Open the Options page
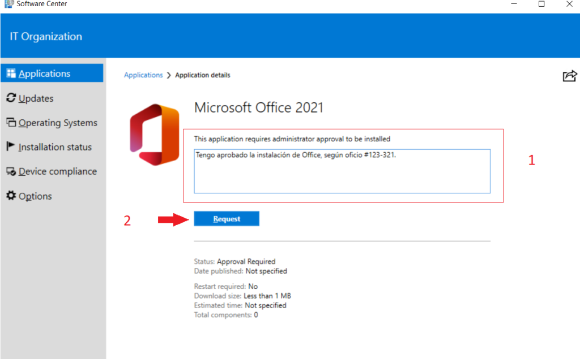 point(35,196)
